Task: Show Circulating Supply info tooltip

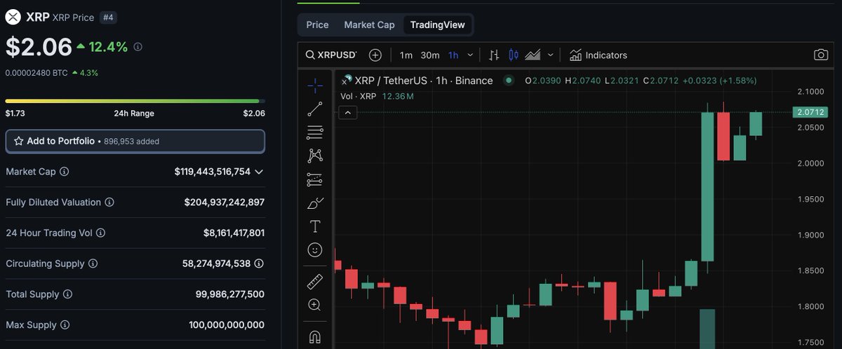Action: click(93, 264)
